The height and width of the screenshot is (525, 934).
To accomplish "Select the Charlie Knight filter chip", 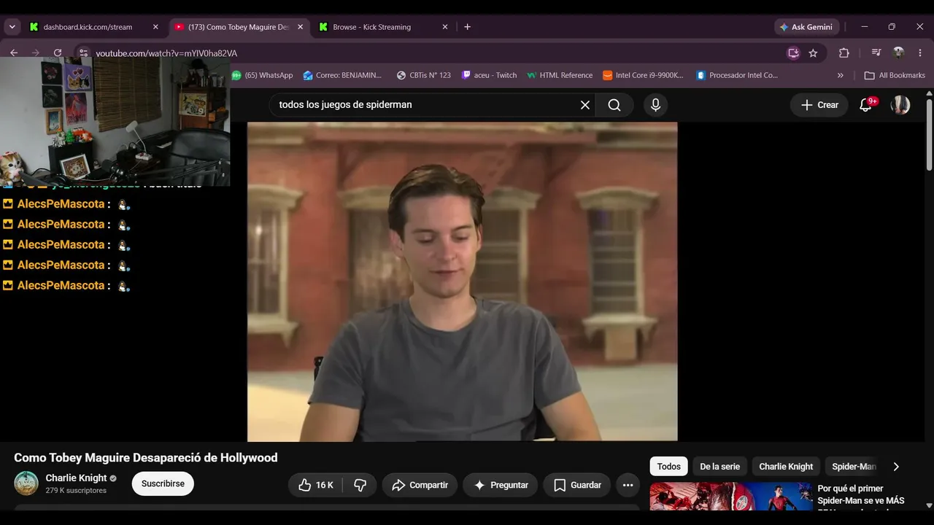I will [786, 467].
